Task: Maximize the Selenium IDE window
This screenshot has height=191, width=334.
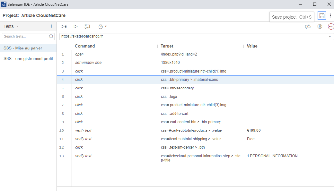Action: coord(315,4)
